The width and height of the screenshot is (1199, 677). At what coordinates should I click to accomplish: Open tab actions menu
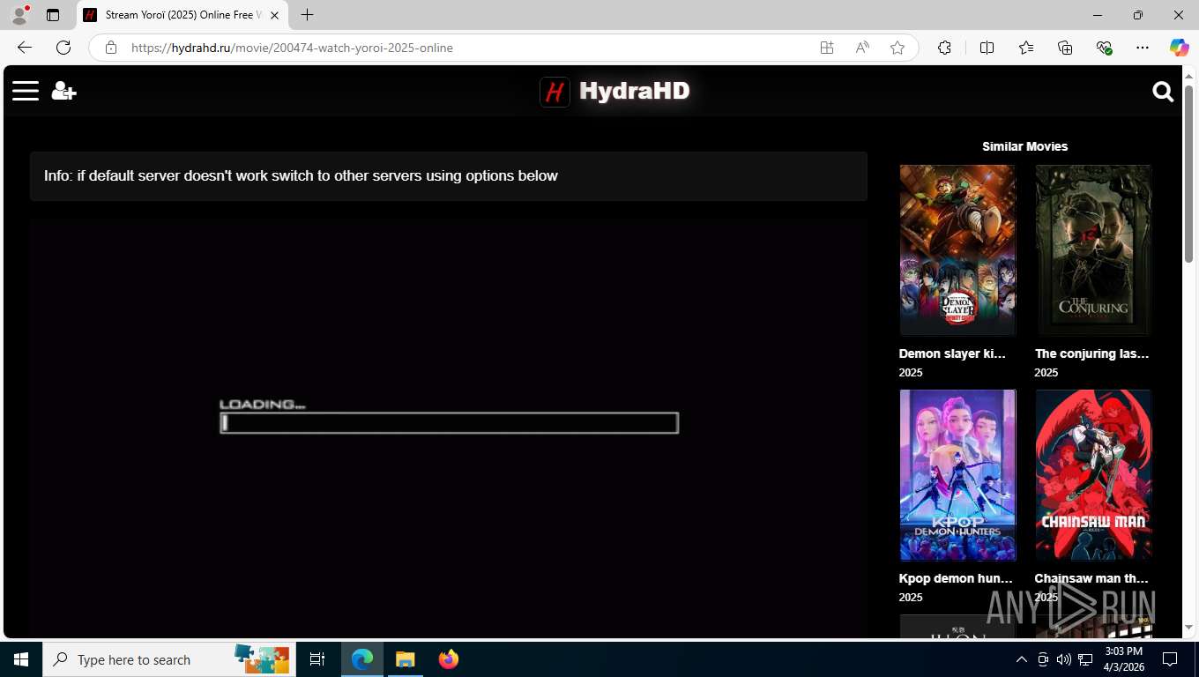pos(53,15)
